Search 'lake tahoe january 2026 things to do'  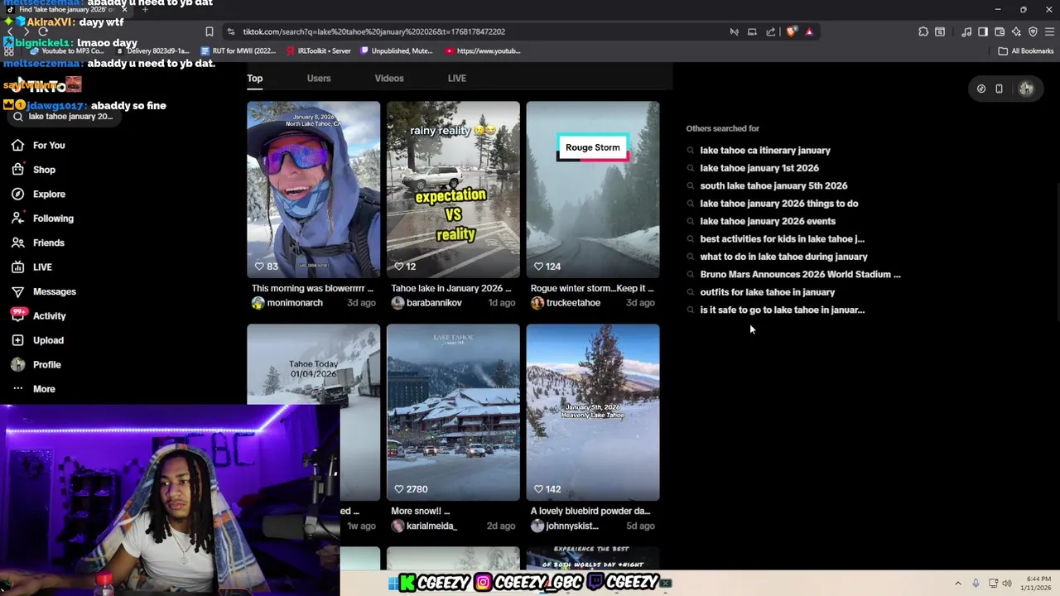point(779,204)
